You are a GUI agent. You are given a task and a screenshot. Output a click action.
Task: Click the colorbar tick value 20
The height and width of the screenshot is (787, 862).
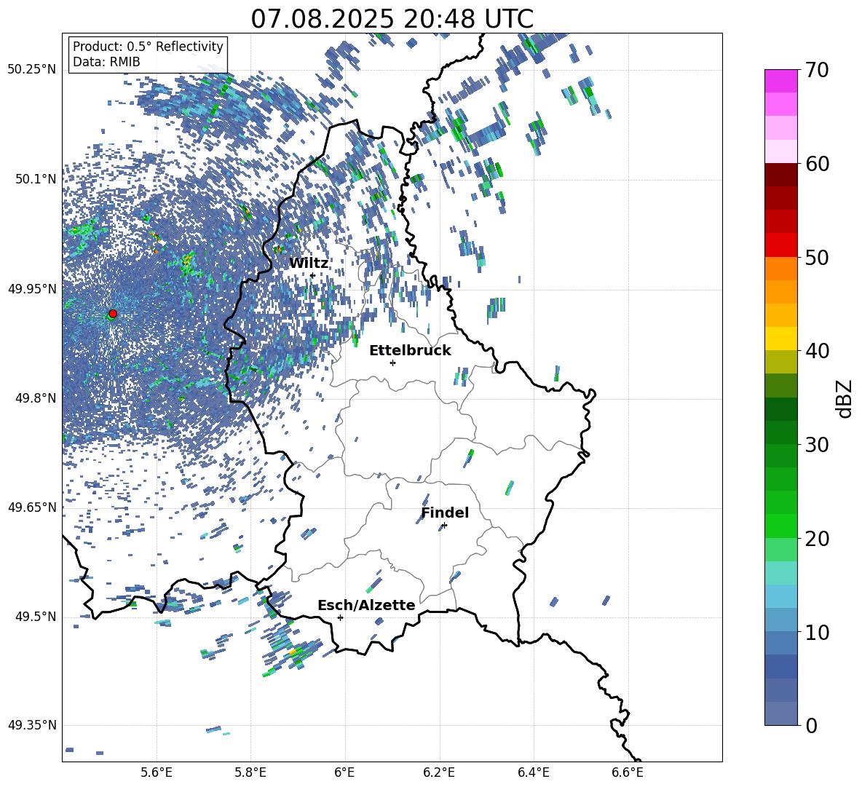click(817, 539)
